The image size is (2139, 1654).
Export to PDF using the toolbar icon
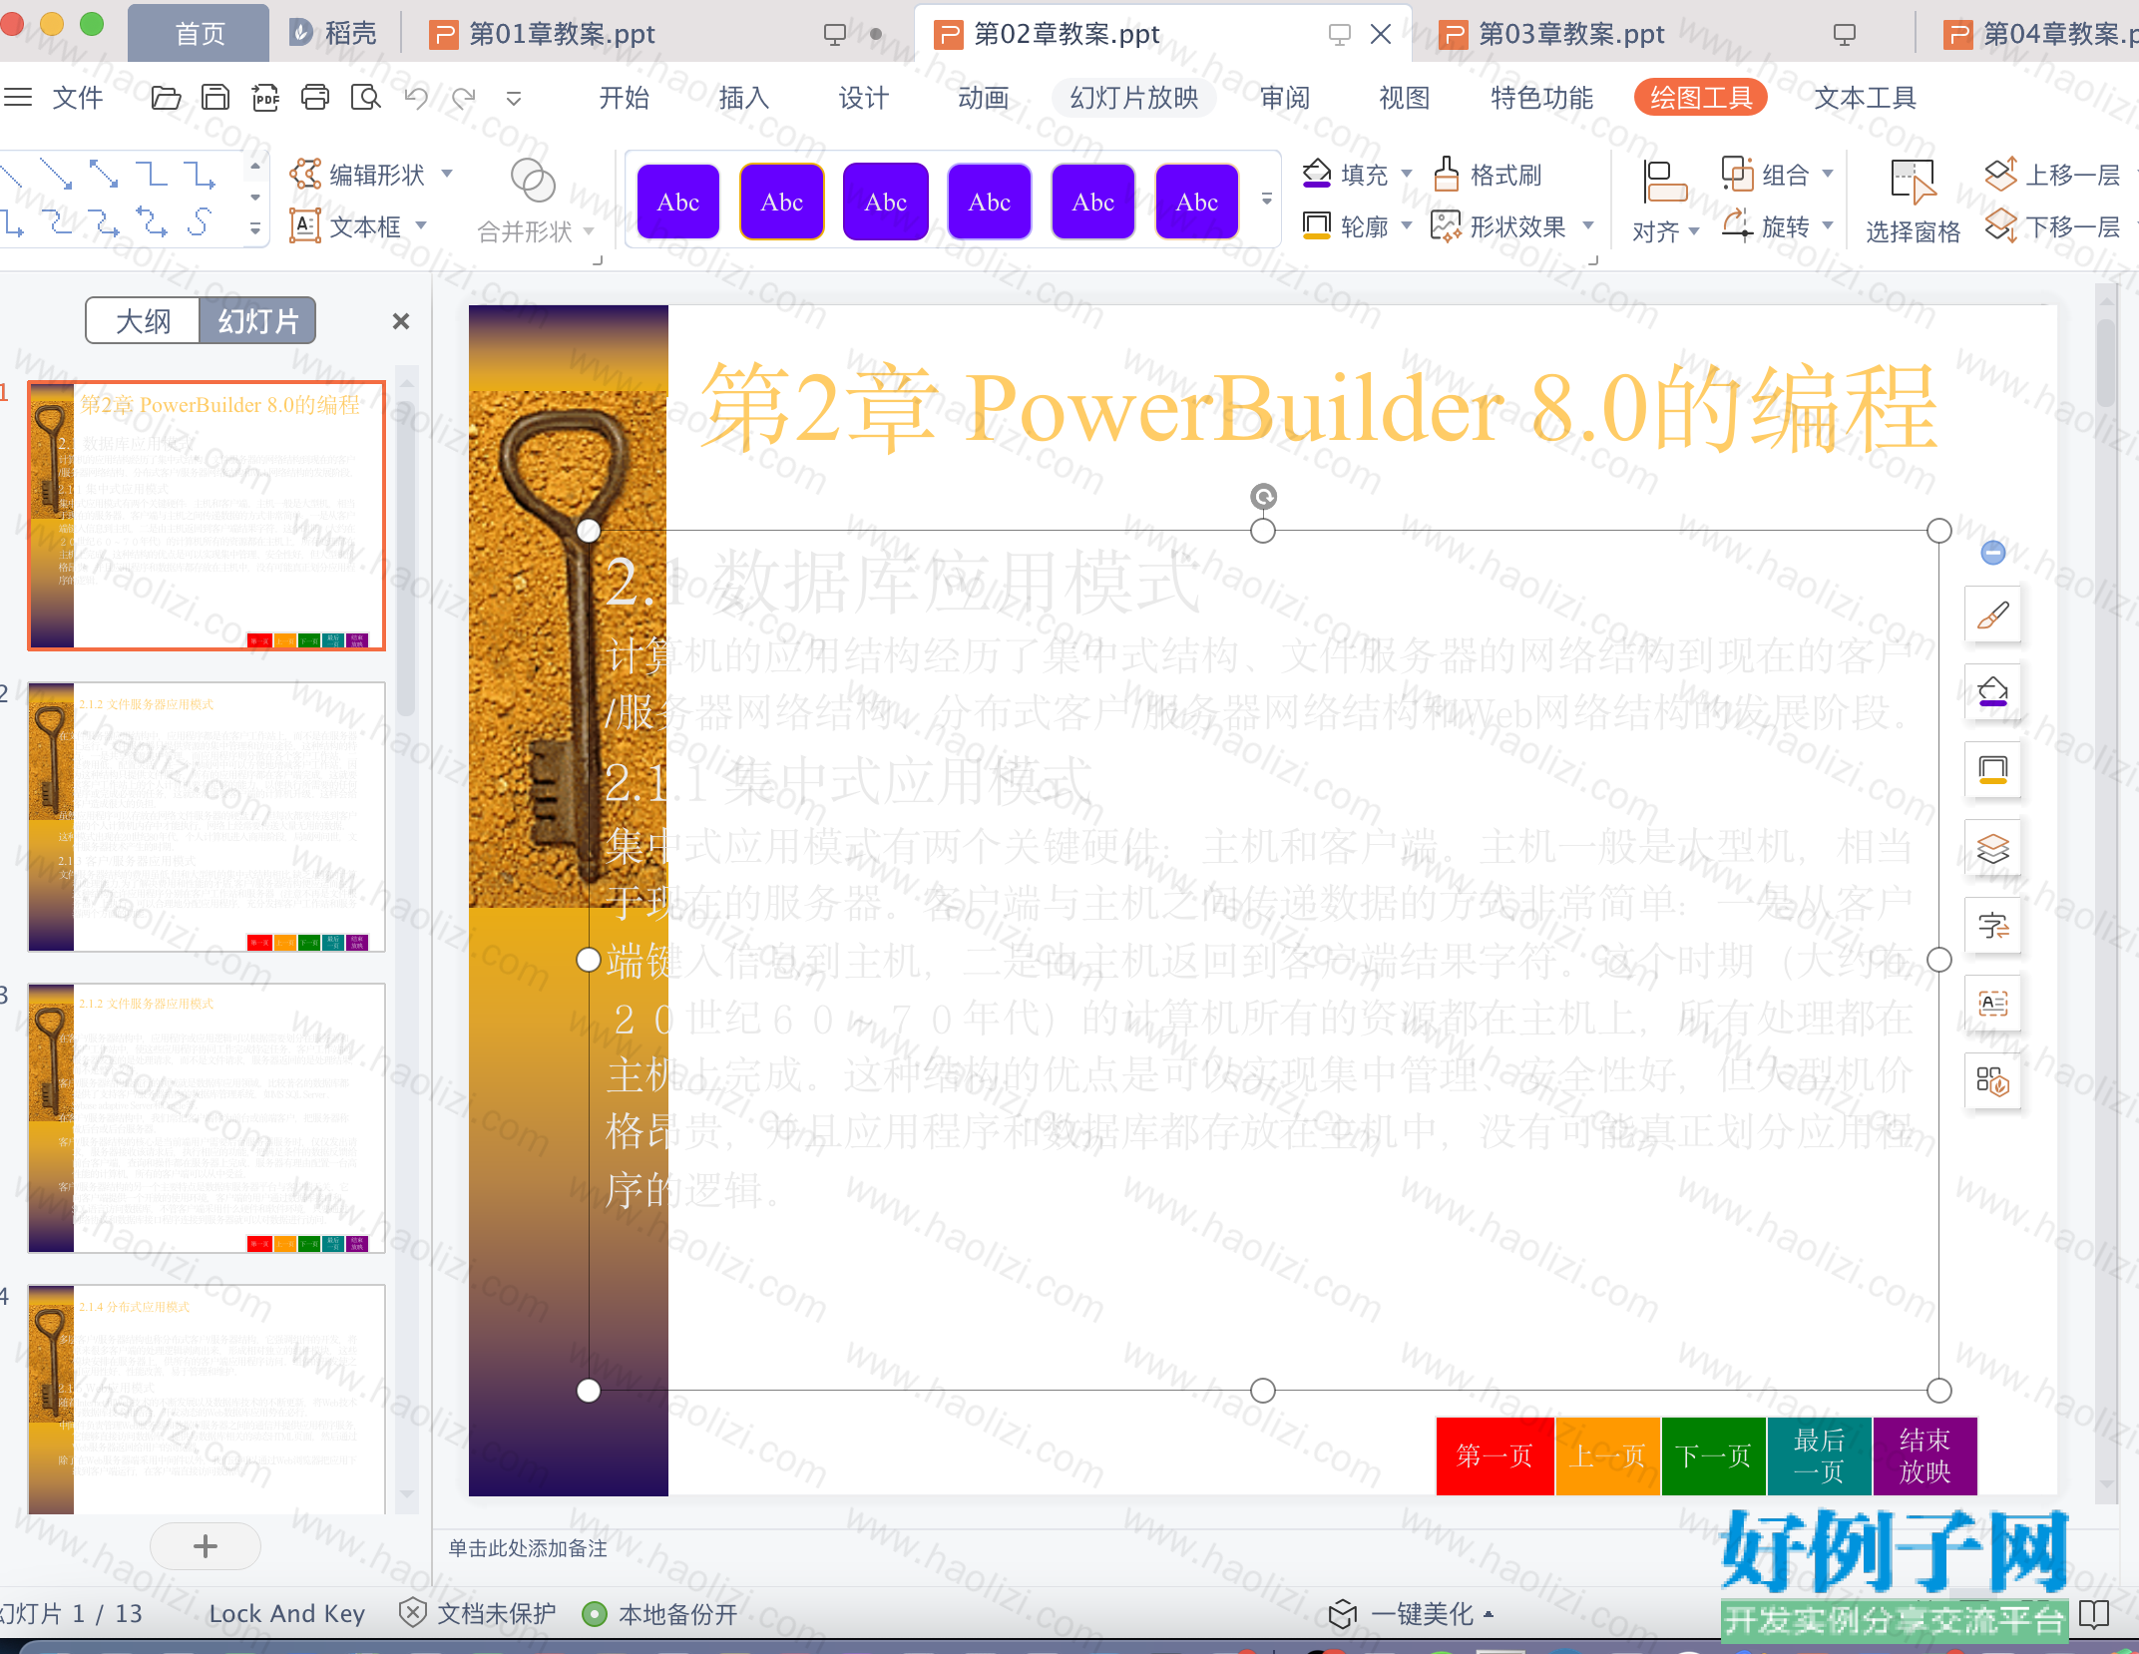[x=265, y=98]
